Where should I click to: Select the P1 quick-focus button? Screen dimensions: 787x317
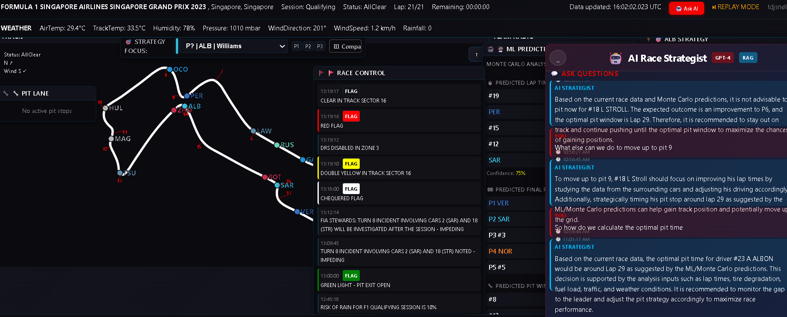pos(297,46)
